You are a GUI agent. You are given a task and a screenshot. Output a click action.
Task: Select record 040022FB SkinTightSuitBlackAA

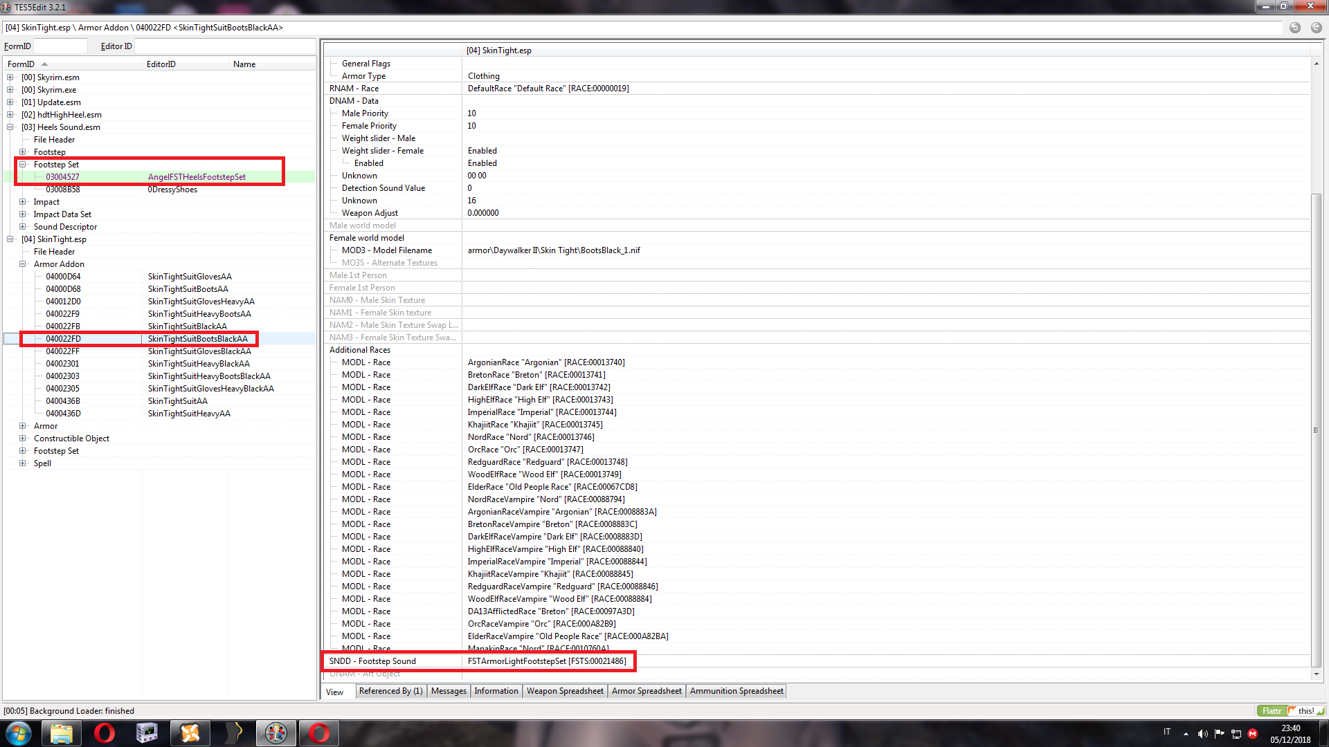point(159,326)
